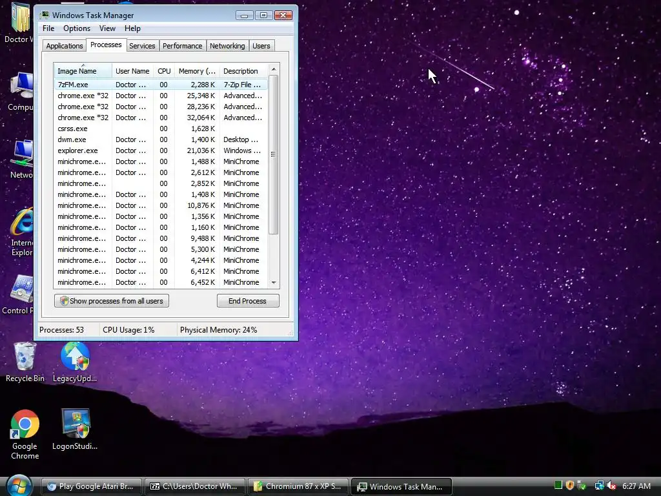Click the Processes: 53 status text
The width and height of the screenshot is (661, 496).
click(61, 330)
